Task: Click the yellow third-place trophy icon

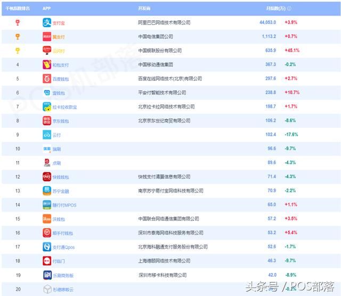Action: click(18, 51)
